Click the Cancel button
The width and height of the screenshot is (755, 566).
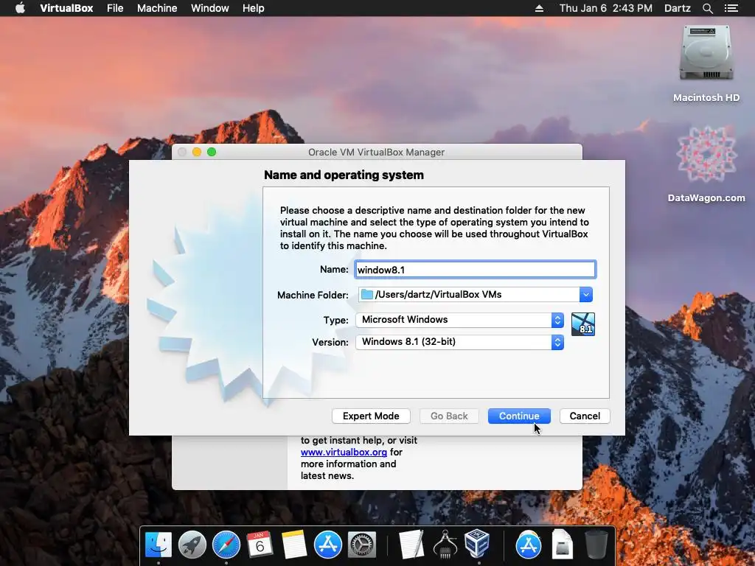point(585,416)
